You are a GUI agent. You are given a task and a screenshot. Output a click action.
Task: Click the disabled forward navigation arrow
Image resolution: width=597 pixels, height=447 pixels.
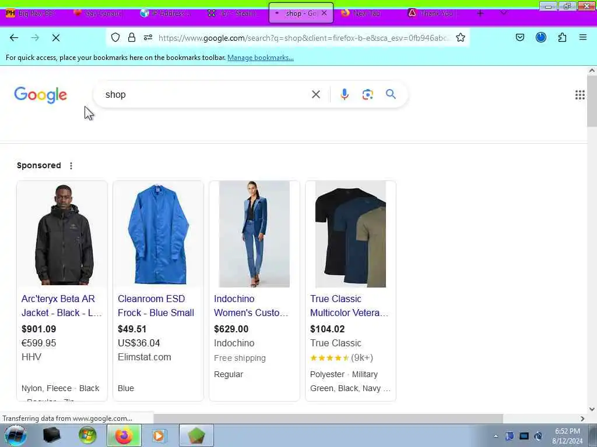(x=35, y=38)
